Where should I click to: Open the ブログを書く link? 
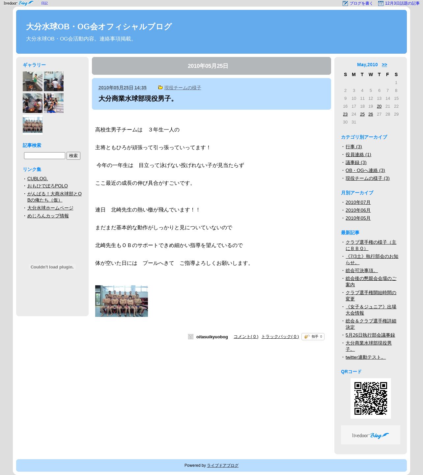pos(361,3)
